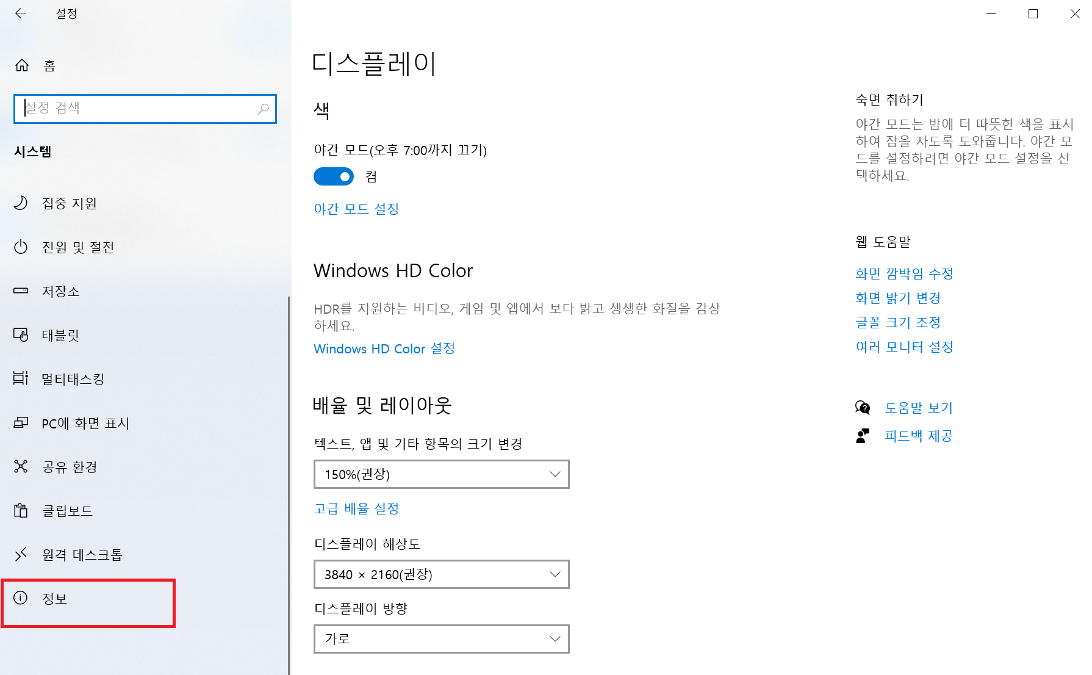1092x675 pixels.
Task: Go to 원격 데스크톱 settings page
Action: point(82,555)
